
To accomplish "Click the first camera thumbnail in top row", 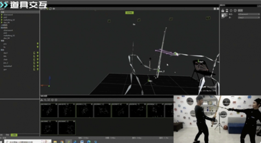I will [49, 110].
